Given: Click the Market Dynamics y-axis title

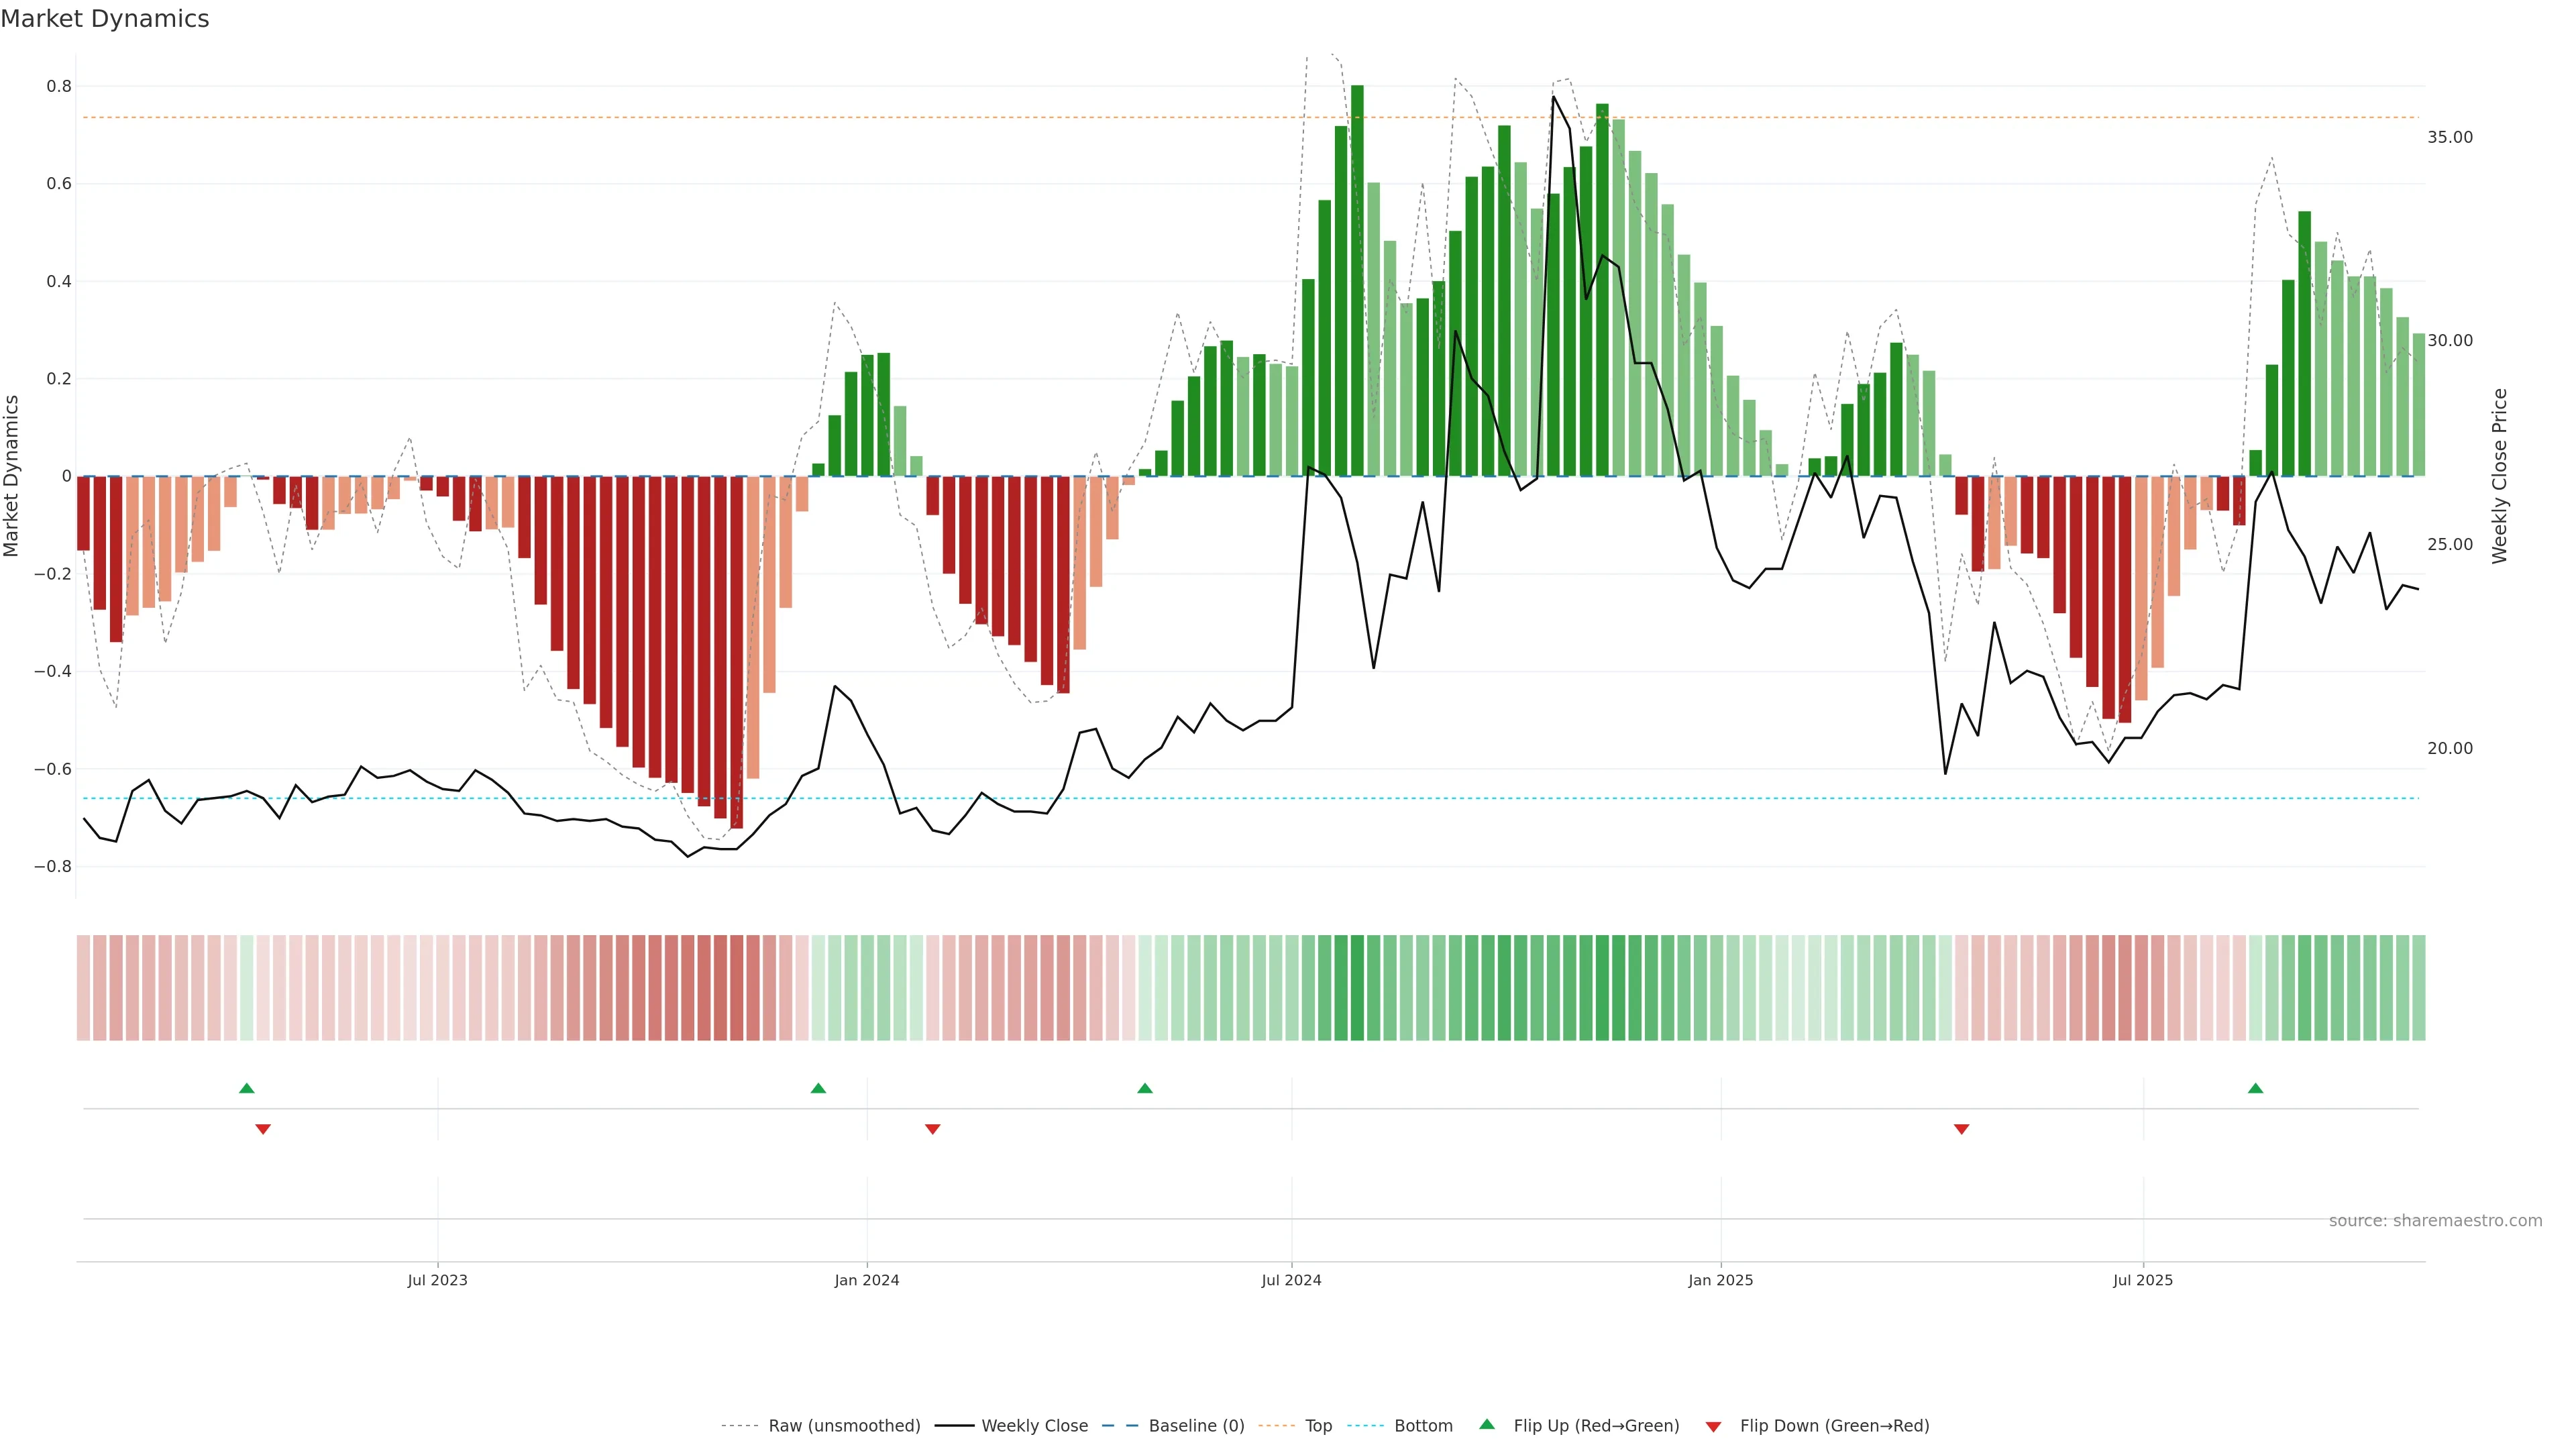Looking at the screenshot, I should (x=12, y=476).
